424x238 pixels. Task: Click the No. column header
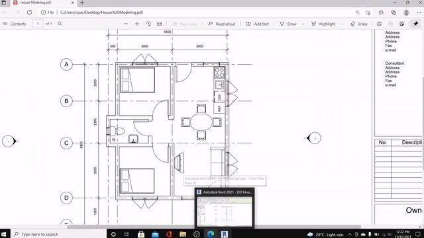point(382,142)
